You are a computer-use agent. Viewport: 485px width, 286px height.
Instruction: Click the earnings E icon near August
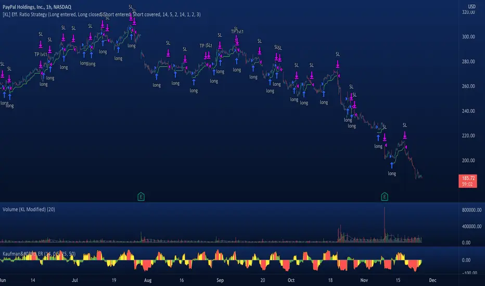pyautogui.click(x=141, y=197)
